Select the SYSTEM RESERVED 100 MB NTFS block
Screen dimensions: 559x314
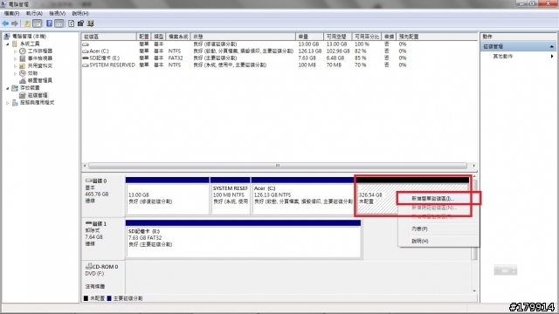tap(231, 195)
